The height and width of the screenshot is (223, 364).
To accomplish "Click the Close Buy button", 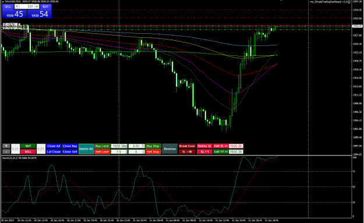I will [x=70, y=146].
